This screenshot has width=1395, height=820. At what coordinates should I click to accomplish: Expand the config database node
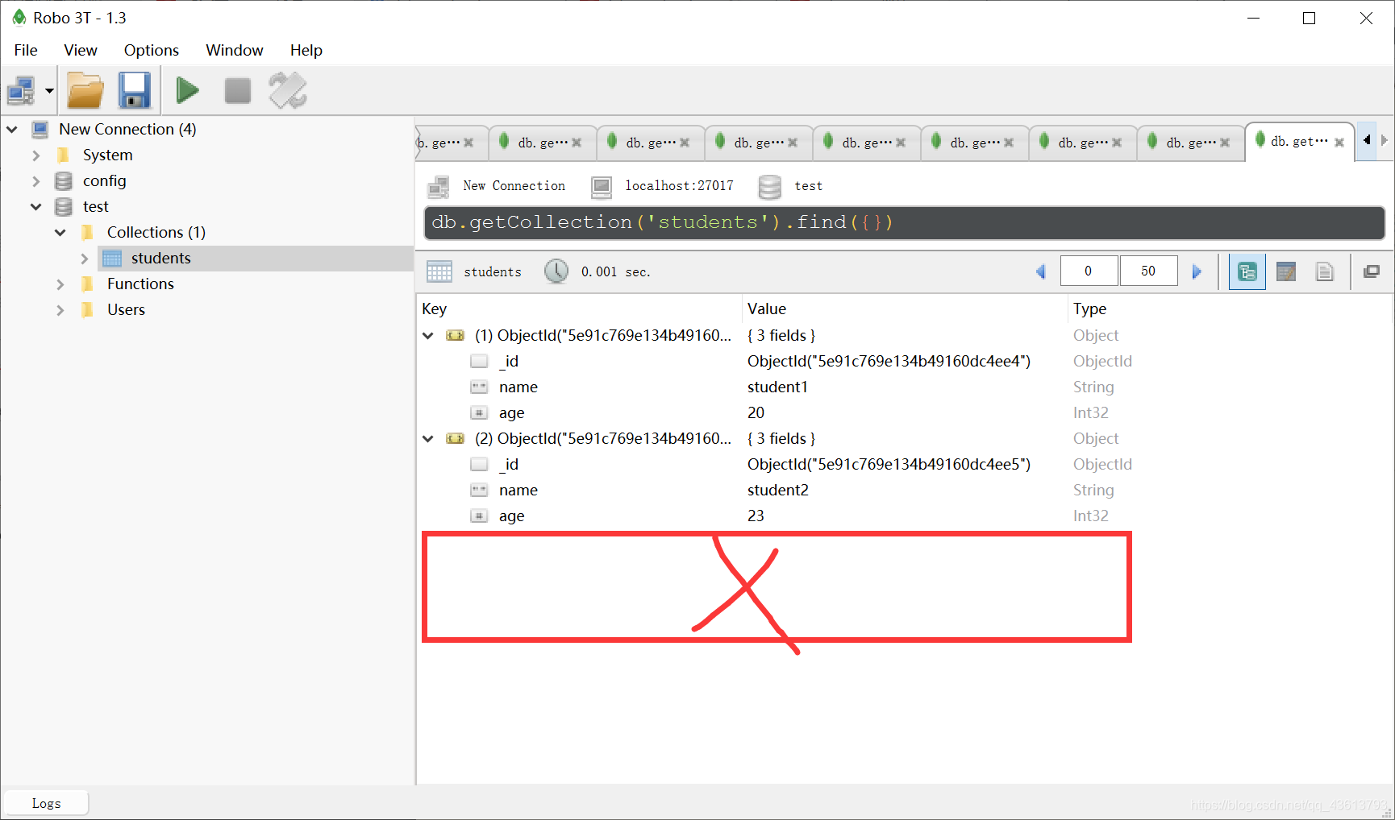(36, 180)
